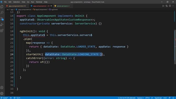Click DataState.LOADED_STATE on line 22
This screenshot has height=99, width=176.
[x=78, y=46]
